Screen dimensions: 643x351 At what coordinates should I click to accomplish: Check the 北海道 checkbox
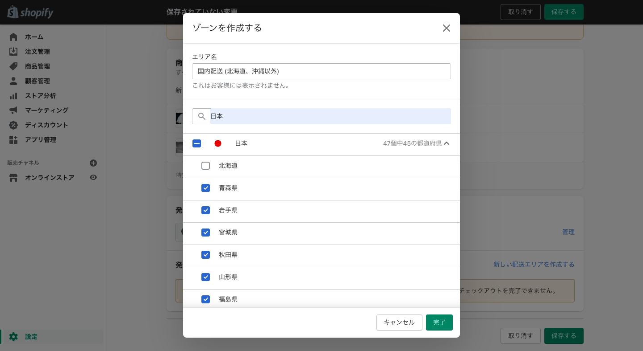point(205,166)
